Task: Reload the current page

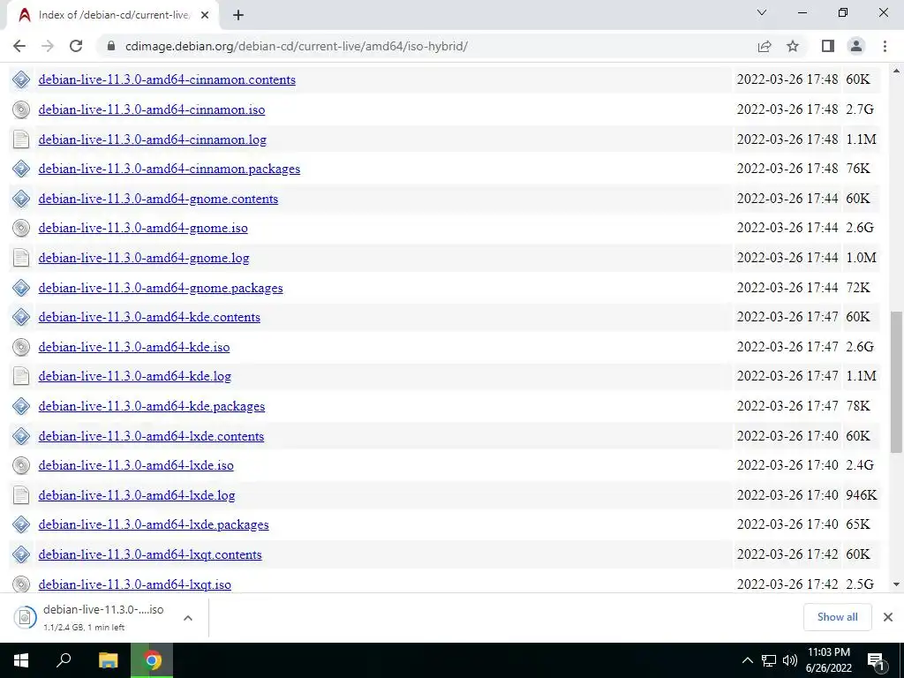Action: point(76,46)
